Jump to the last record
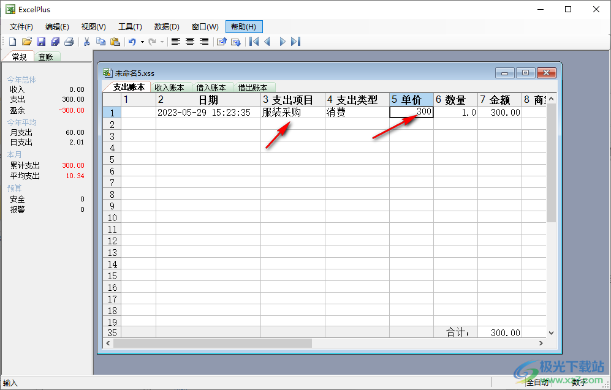 point(296,42)
